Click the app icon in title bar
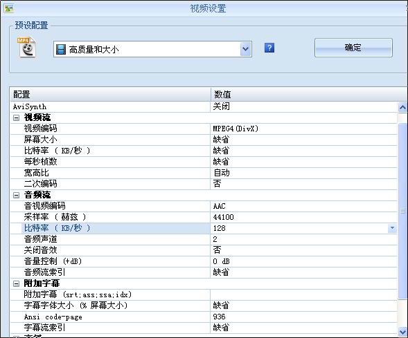 click(8, 8)
